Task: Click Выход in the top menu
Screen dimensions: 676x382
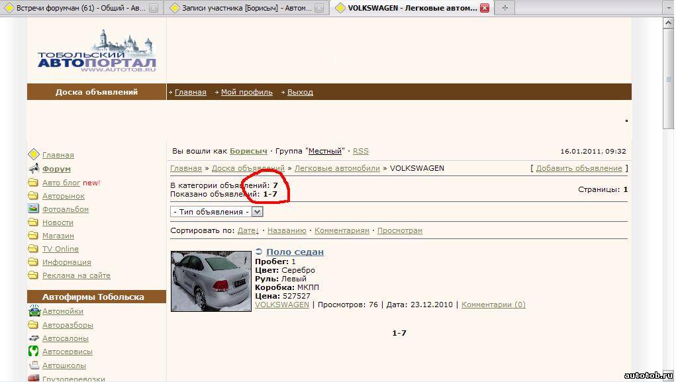Action: tap(300, 92)
